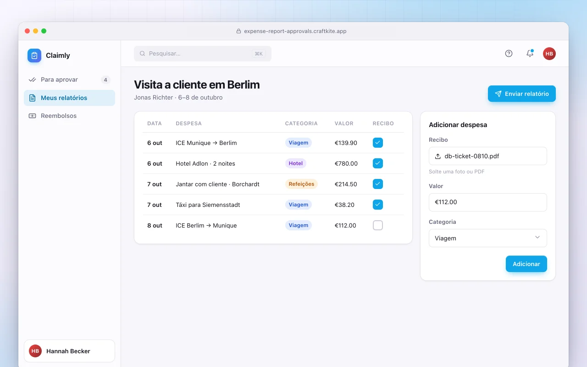The width and height of the screenshot is (587, 367).
Task: Click the amount €139.90
Action: [x=346, y=143]
